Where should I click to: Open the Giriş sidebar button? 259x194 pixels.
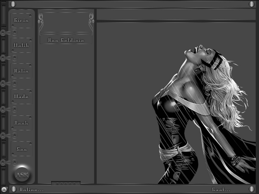(x=21, y=21)
